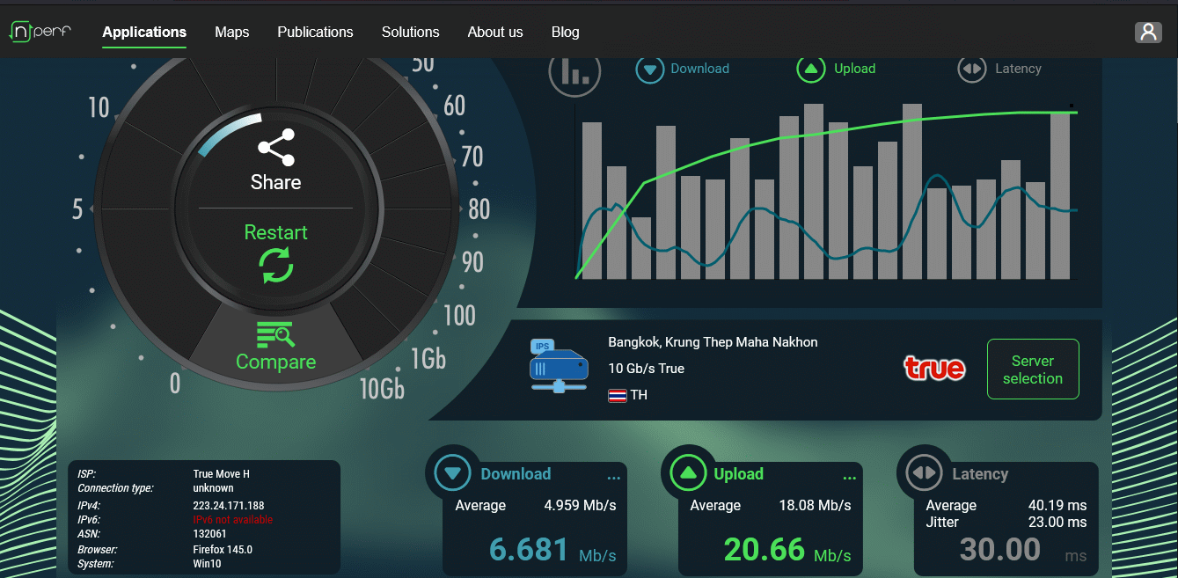Click the 10Gb mark on the gauge
This screenshot has height=578, width=1178.
[x=383, y=388]
